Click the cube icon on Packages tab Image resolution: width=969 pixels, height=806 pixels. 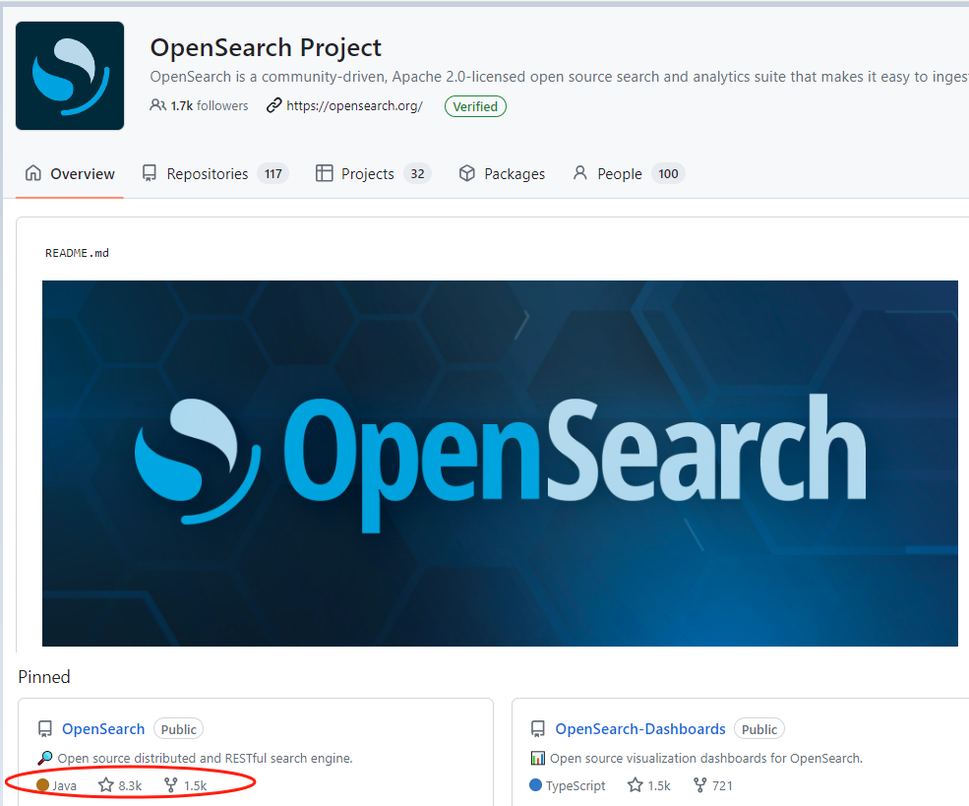467,173
